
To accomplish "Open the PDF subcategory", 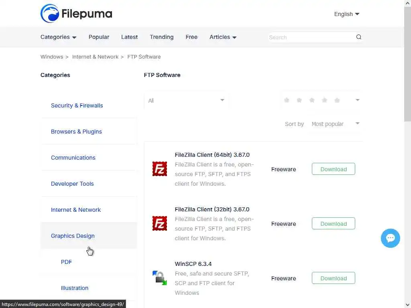I will click(x=66, y=262).
